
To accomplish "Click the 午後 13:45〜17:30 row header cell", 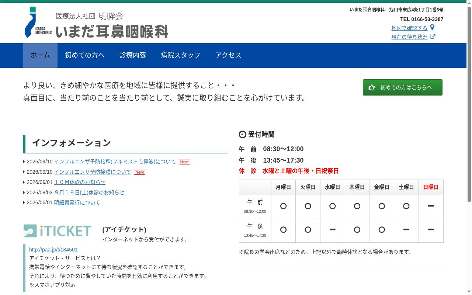I will pos(255,231).
